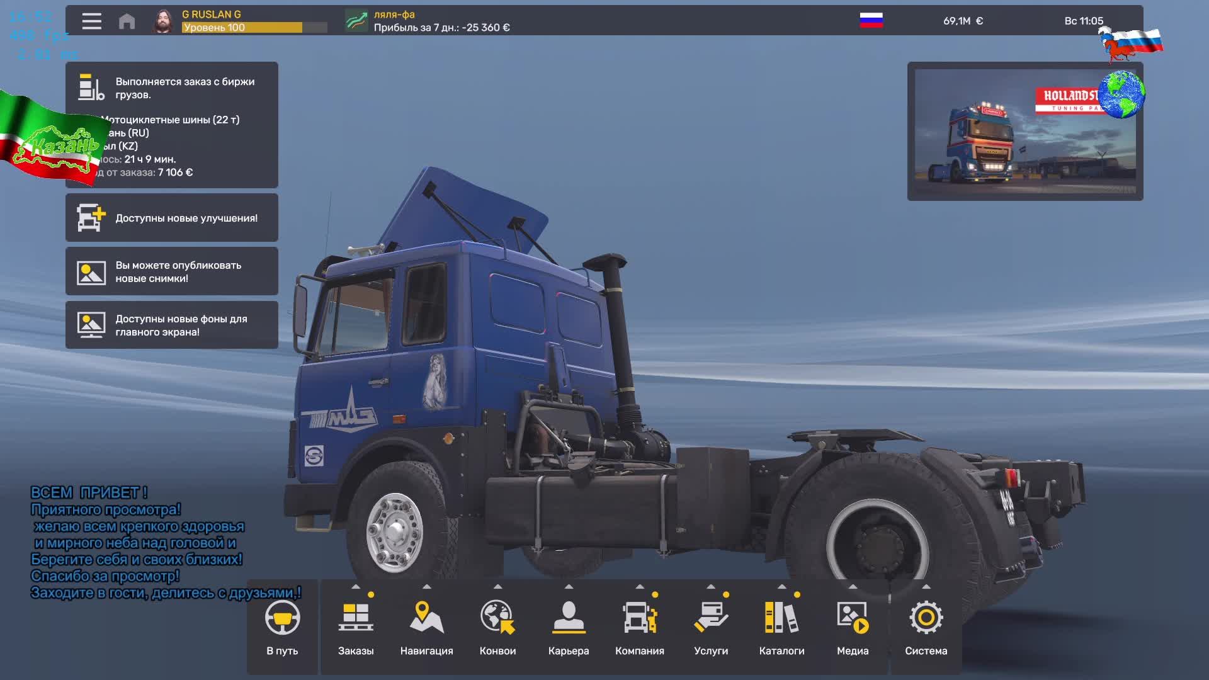Expand the Каталоги submenu arrow

(782, 587)
